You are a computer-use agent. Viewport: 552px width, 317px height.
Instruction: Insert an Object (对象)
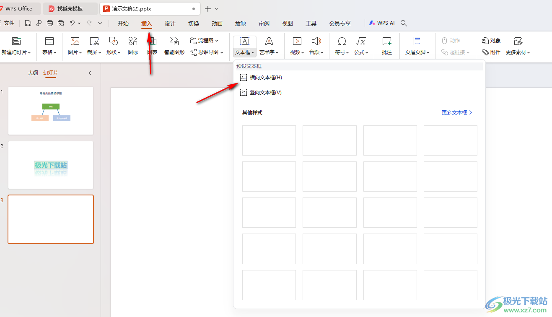pyautogui.click(x=491, y=41)
